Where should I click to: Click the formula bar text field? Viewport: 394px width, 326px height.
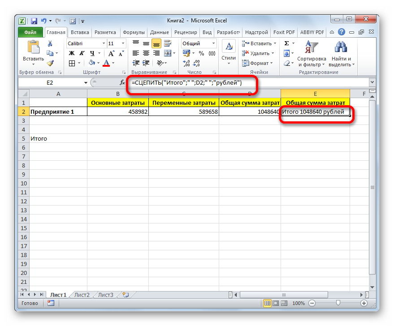(x=247, y=83)
